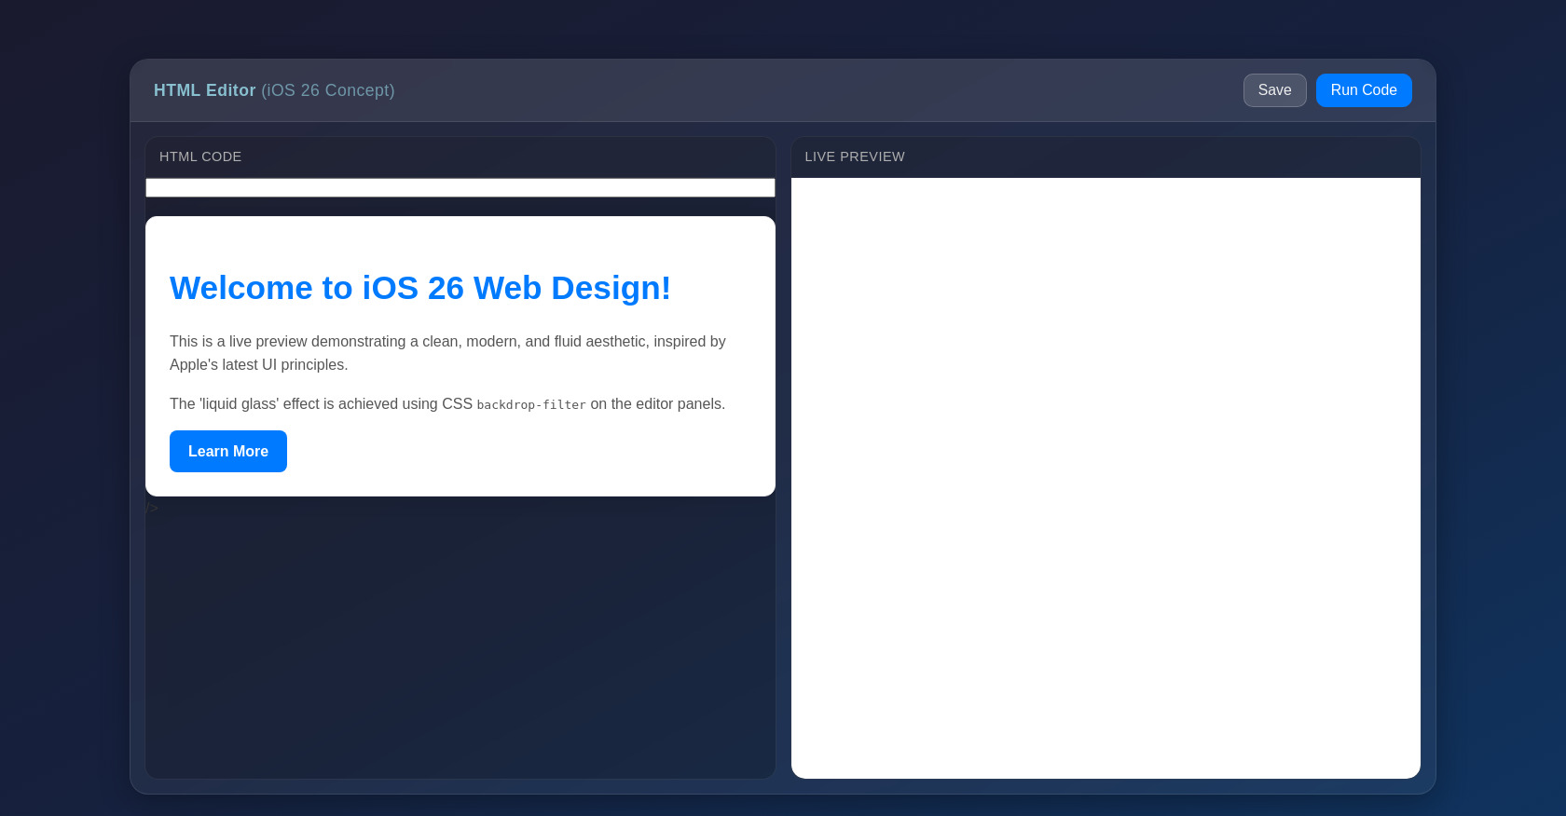This screenshot has width=1566, height=816.
Task: Click the backdrop-filter code snippet
Action: pyautogui.click(x=531, y=404)
